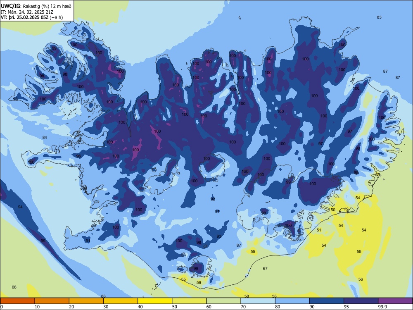The image size is (413, 310).
Task: Click the title 'UWC/IG: Rakastig (%) í 2 m hæð'
Action: [36, 6]
